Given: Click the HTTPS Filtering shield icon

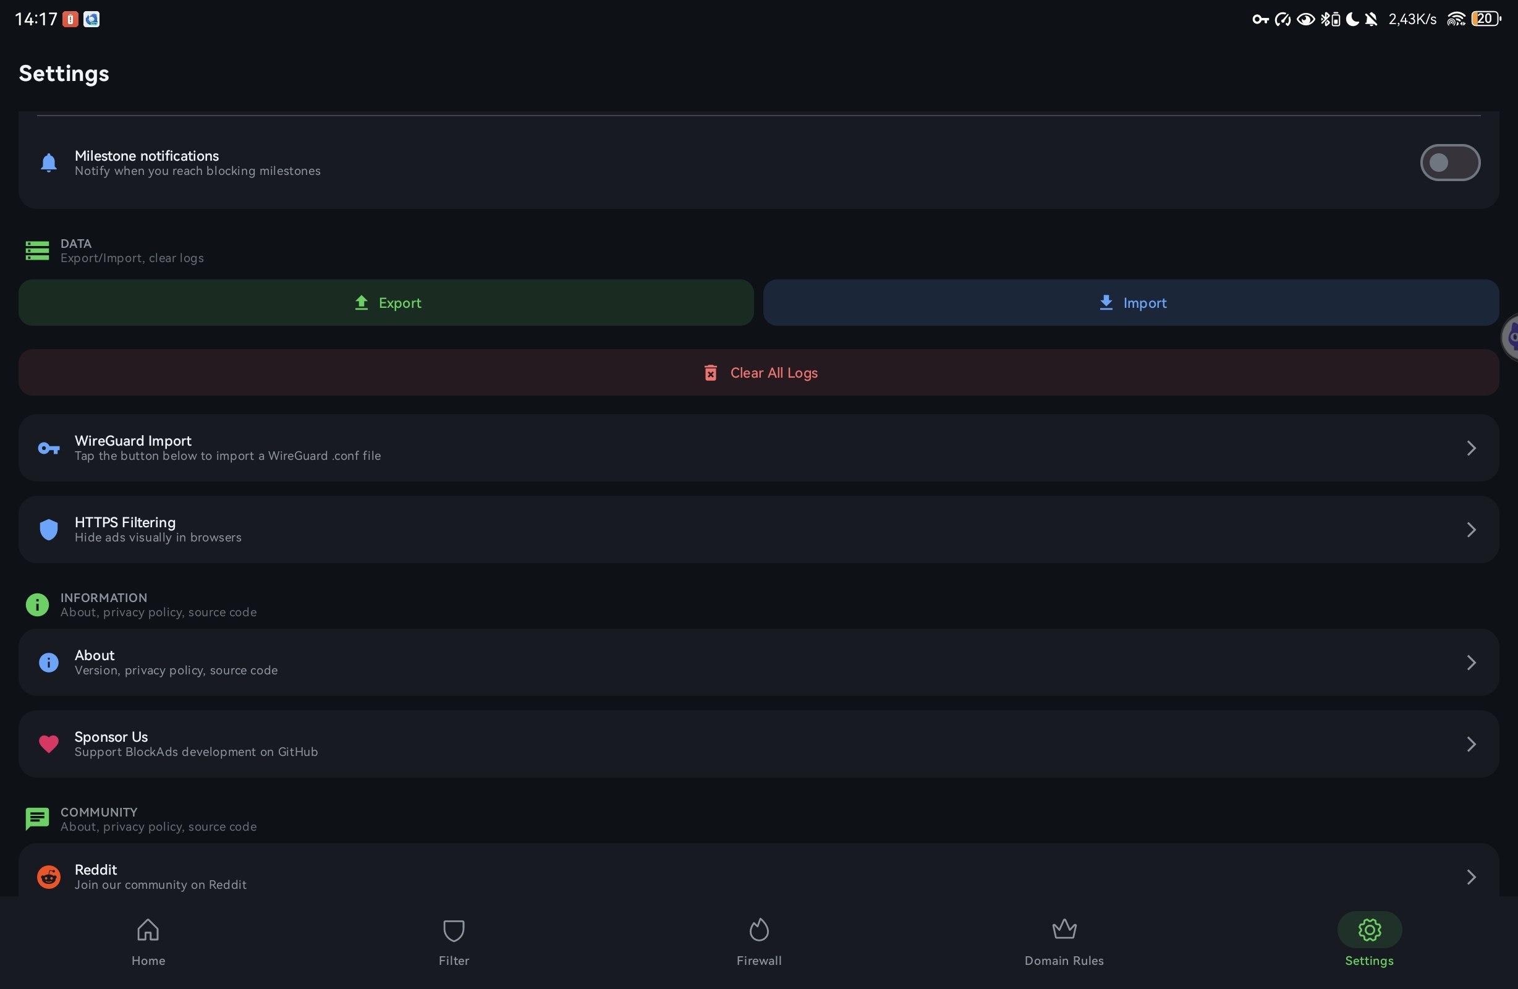Looking at the screenshot, I should click(x=48, y=530).
